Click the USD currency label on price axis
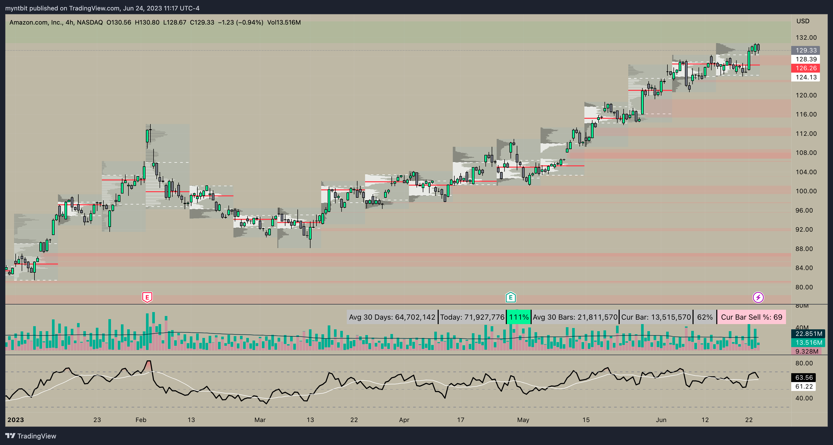The height and width of the screenshot is (445, 833). click(803, 21)
